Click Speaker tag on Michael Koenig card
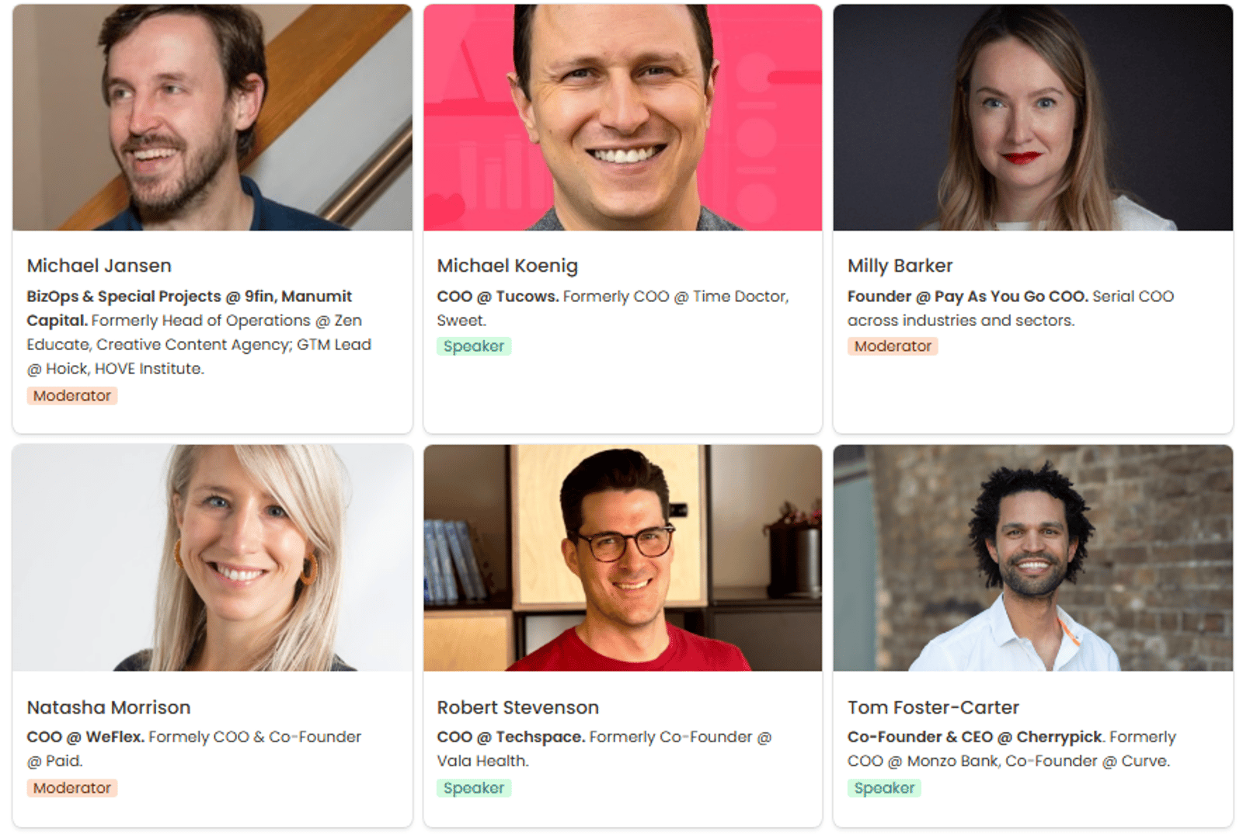This screenshot has height=837, width=1243. point(474,346)
